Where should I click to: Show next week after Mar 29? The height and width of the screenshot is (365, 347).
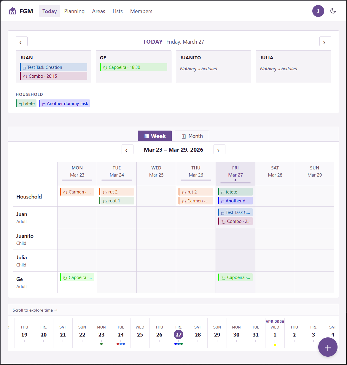pos(219,149)
